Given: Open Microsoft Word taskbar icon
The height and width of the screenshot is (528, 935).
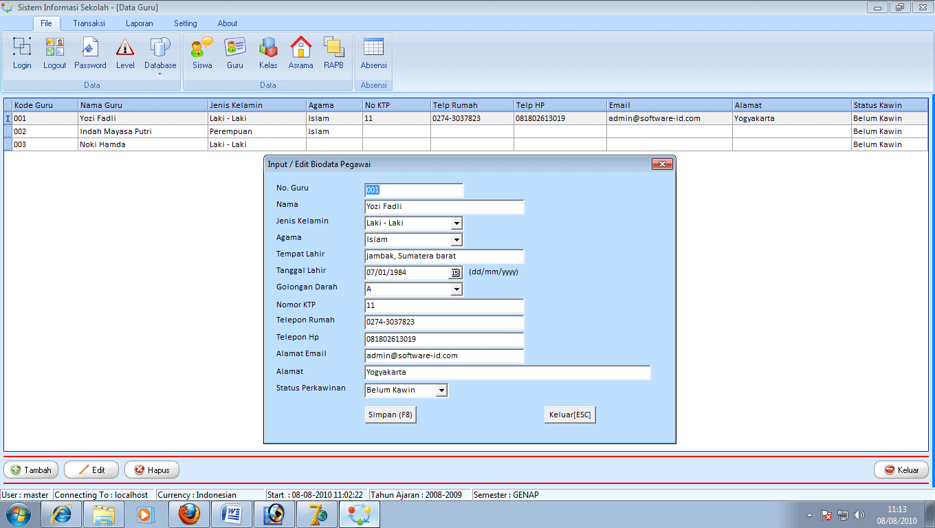Looking at the screenshot, I should click(232, 514).
